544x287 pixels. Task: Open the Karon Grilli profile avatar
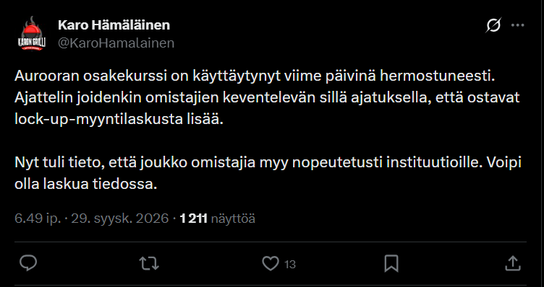coord(32,34)
